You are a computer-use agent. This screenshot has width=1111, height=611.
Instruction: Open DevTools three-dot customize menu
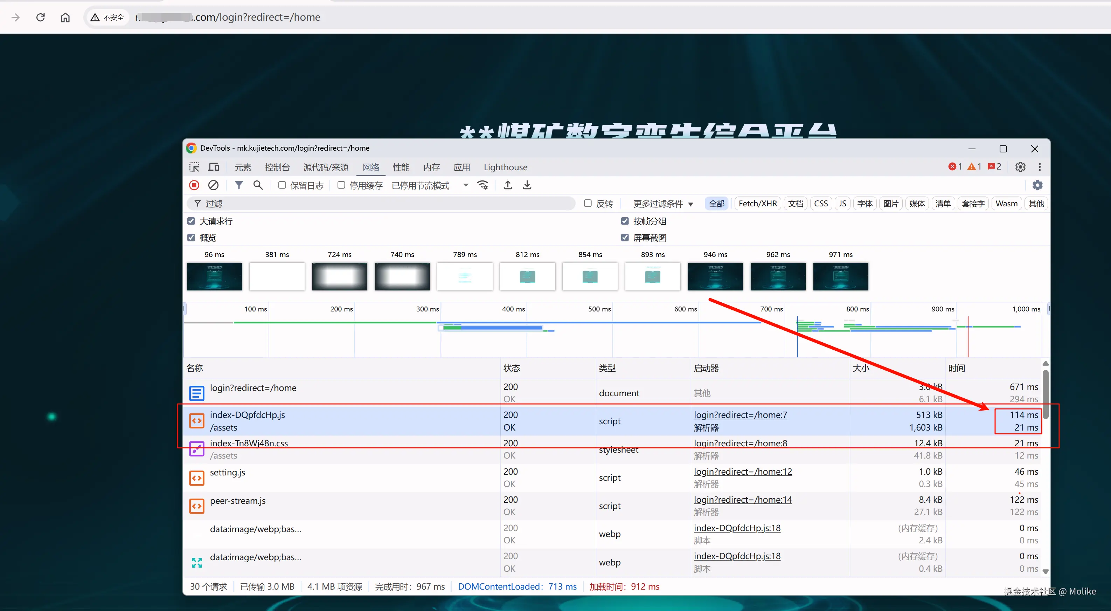point(1040,167)
